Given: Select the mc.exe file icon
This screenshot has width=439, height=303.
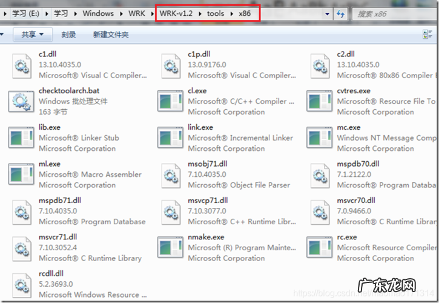Looking at the screenshot, I should tap(320, 138).
